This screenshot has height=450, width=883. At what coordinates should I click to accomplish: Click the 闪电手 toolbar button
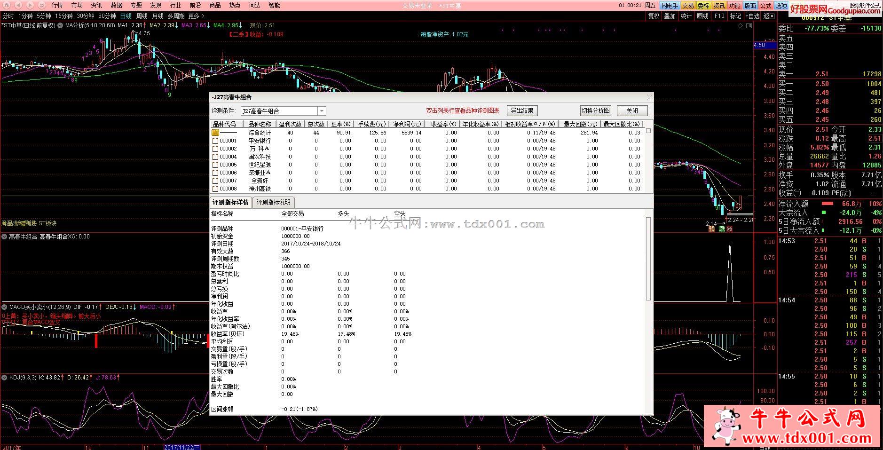[x=670, y=6]
